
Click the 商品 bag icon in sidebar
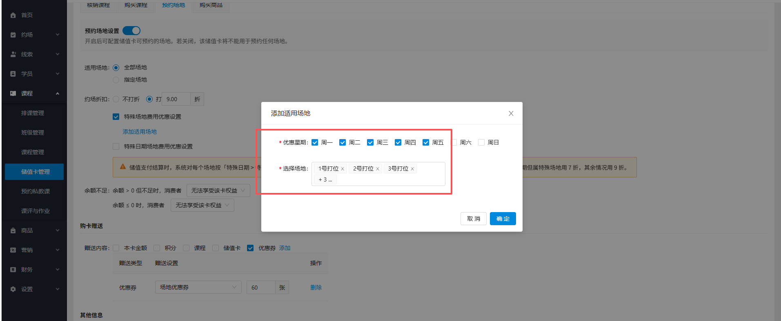(x=13, y=230)
